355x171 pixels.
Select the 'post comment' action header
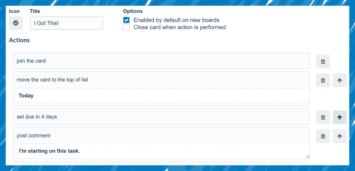(161, 136)
